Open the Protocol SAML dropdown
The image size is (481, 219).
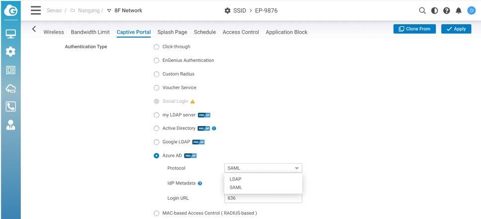[263, 168]
